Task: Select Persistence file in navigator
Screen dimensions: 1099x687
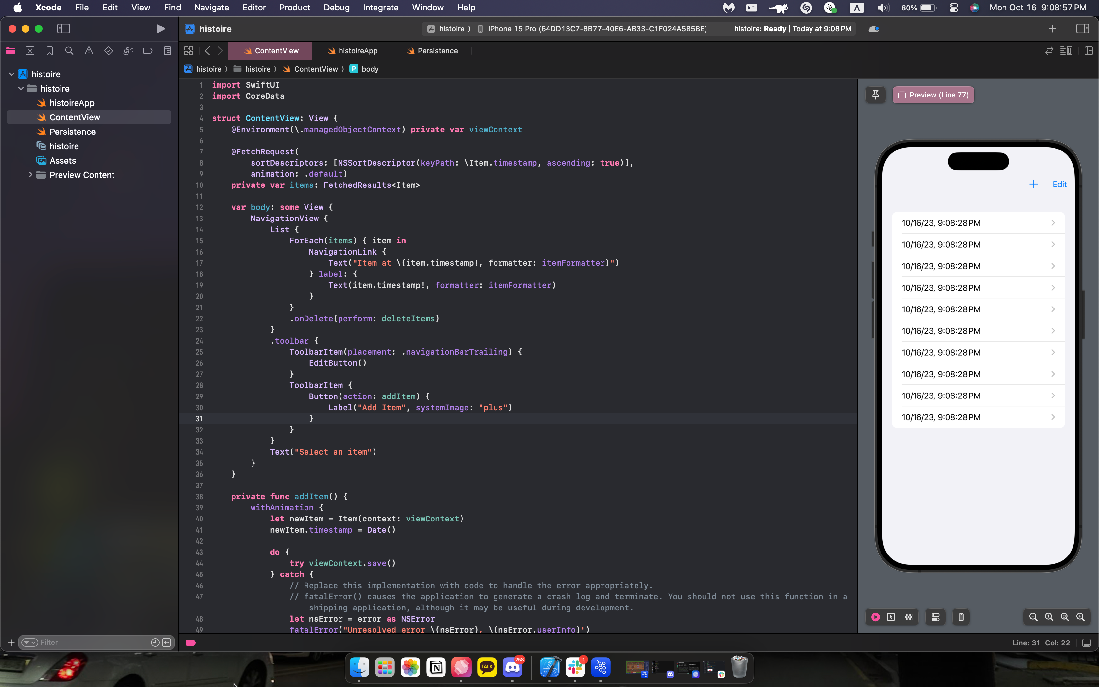Action: click(x=89, y=132)
